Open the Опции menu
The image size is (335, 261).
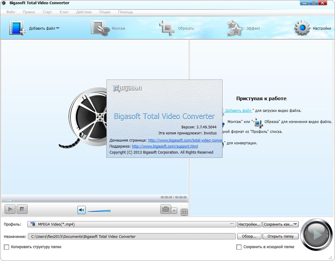105,12
